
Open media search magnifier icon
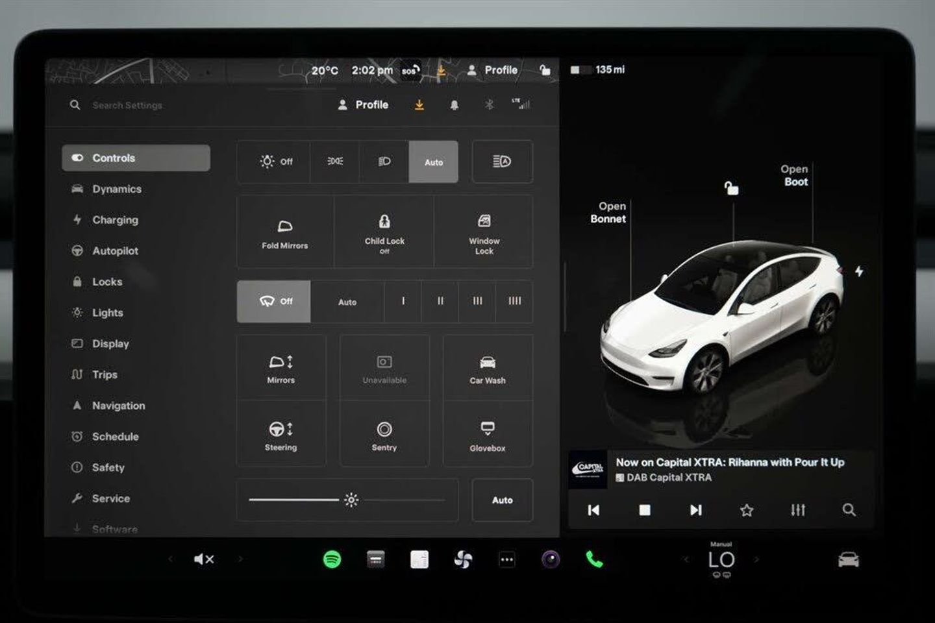click(849, 510)
